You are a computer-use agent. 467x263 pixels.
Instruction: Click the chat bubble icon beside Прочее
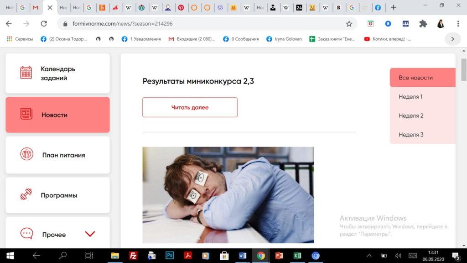[26, 234]
